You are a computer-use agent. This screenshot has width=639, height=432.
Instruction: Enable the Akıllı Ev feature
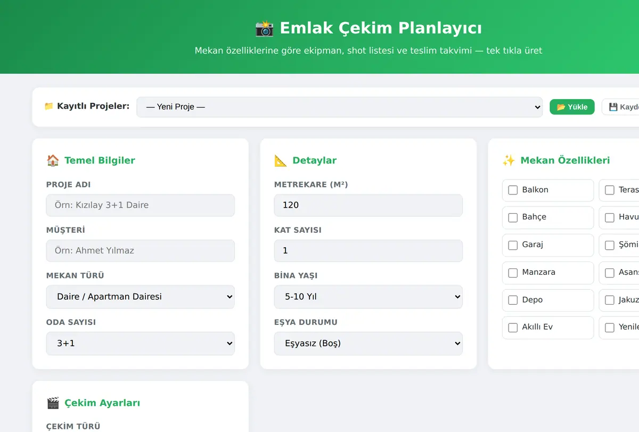(513, 328)
